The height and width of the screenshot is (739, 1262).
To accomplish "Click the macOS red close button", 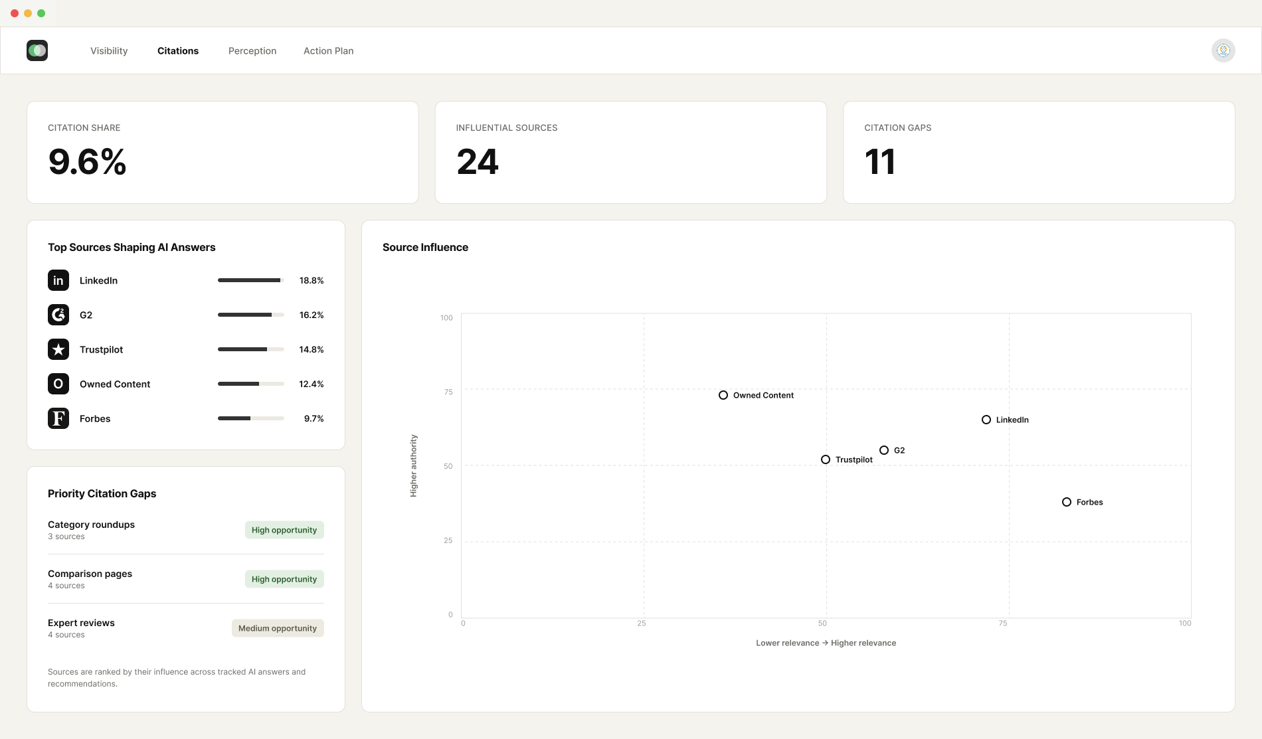I will pyautogui.click(x=15, y=13).
